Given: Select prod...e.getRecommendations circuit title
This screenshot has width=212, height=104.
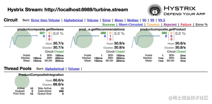Looking at the screenshot, I should [x=102, y=29].
